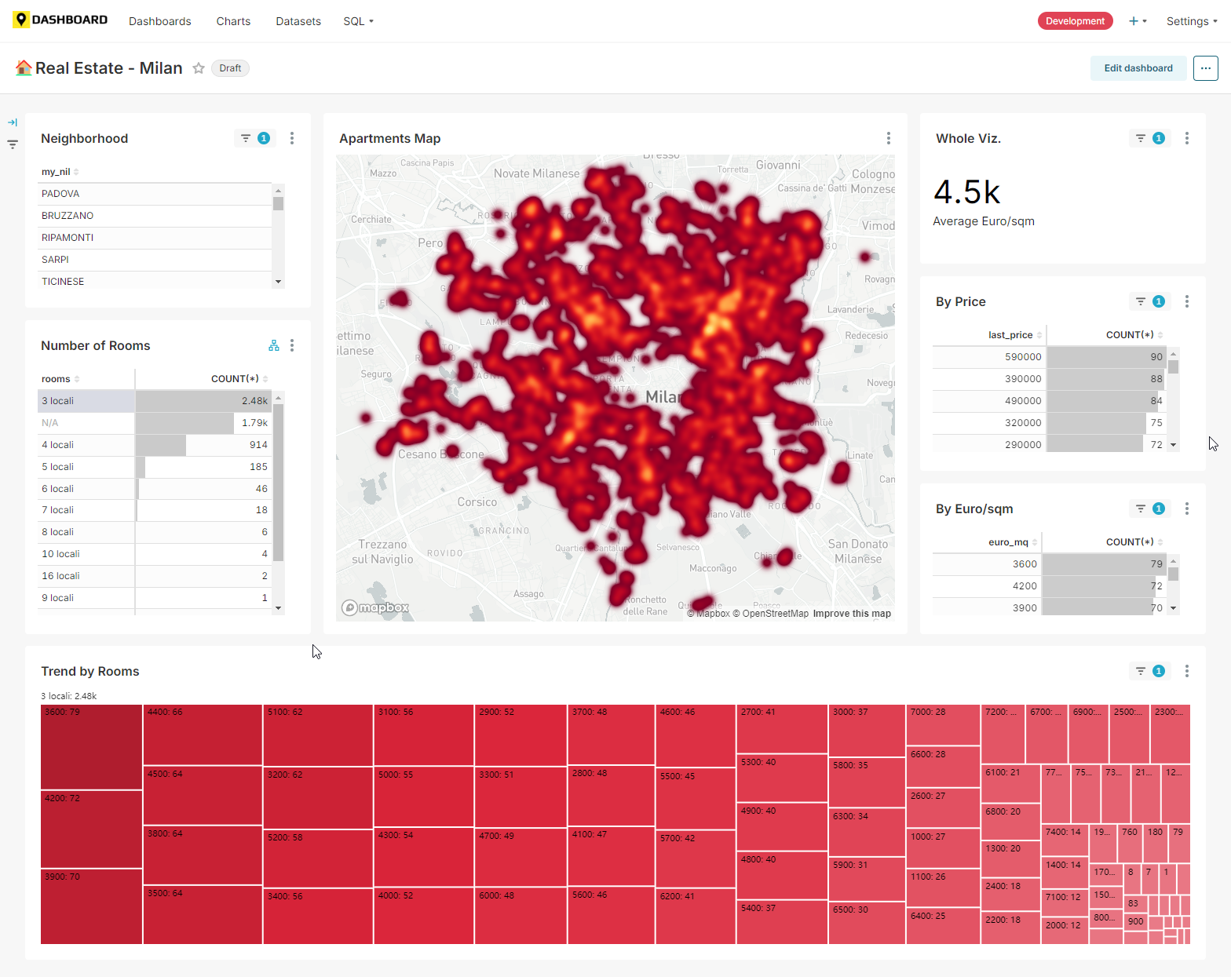Click down arrow of By Euro/sqm scrollbar
This screenshot has height=977, width=1231.
(1173, 608)
